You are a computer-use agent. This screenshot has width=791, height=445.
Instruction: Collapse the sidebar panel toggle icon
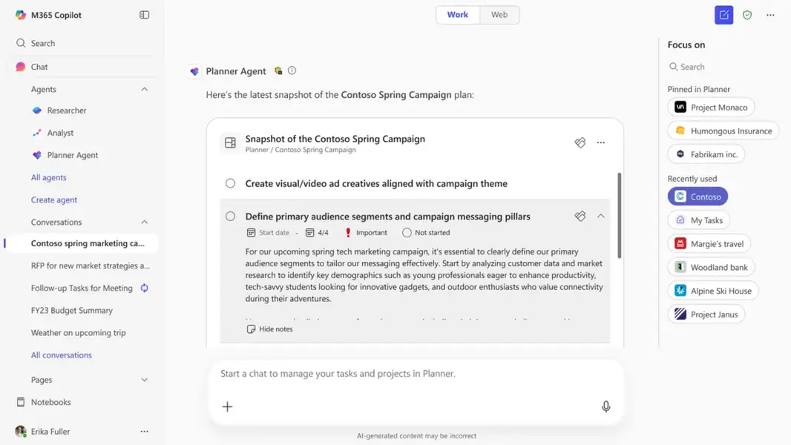(x=144, y=15)
